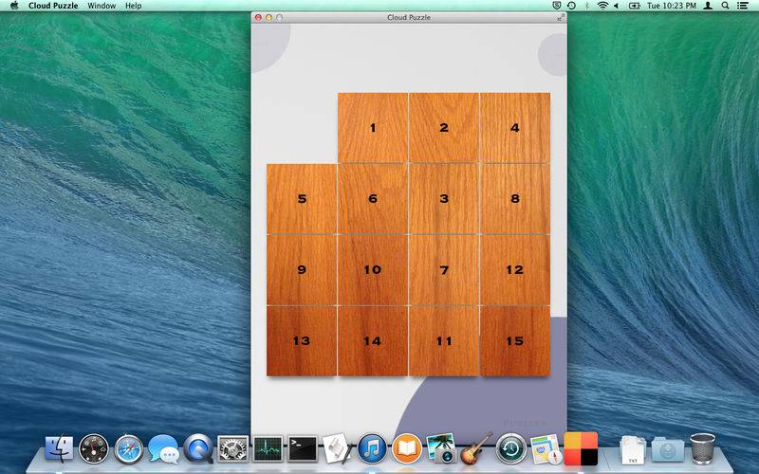Viewport: 759px width, 474px height.
Task: Open Maps icon in the Dock
Action: (546, 448)
